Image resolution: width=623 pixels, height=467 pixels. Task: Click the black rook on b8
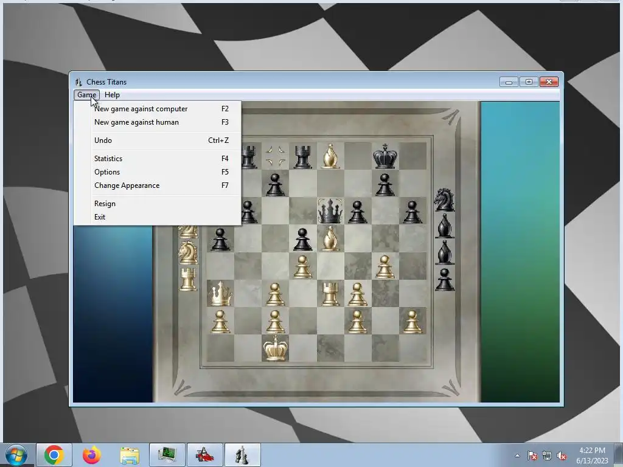click(x=249, y=156)
